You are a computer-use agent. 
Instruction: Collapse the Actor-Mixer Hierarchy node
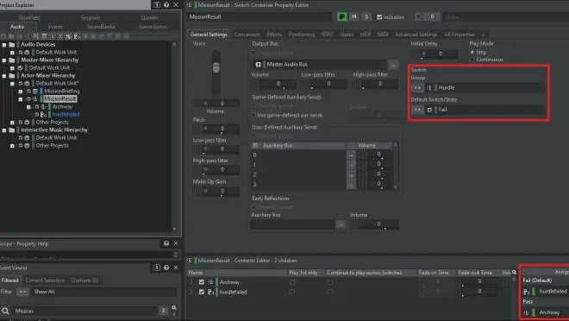(4, 76)
